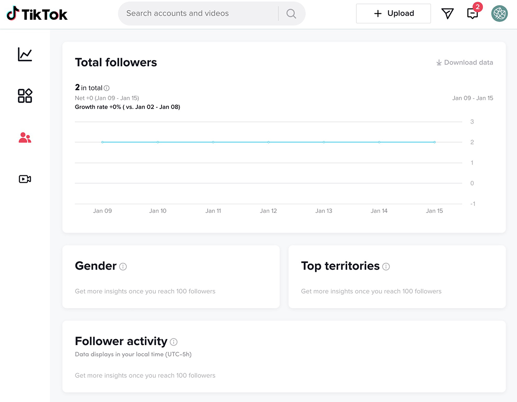Screen dimensions: 517x402
Task: Click the info icon beside Follower activity
Action: point(174,342)
